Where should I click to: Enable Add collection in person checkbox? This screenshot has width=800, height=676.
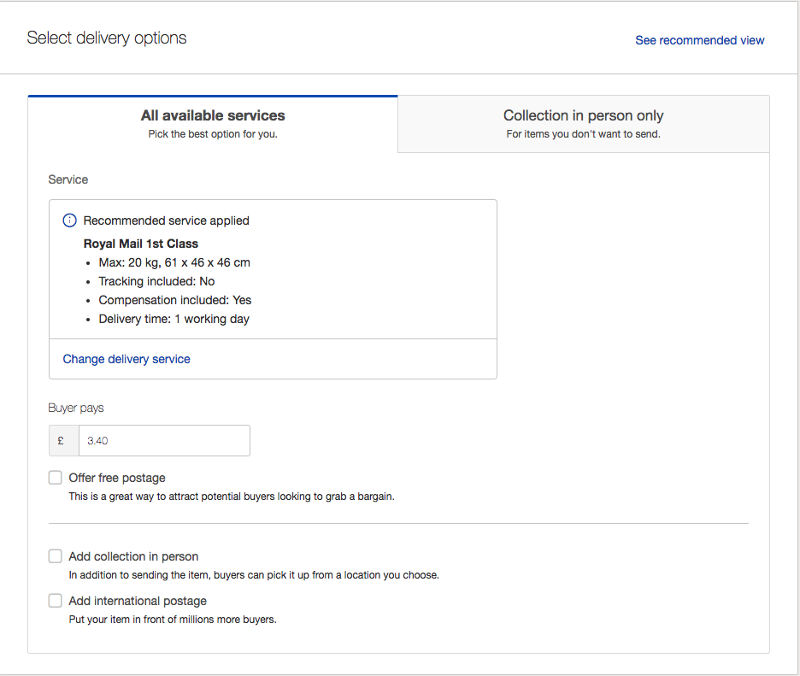pyautogui.click(x=55, y=556)
